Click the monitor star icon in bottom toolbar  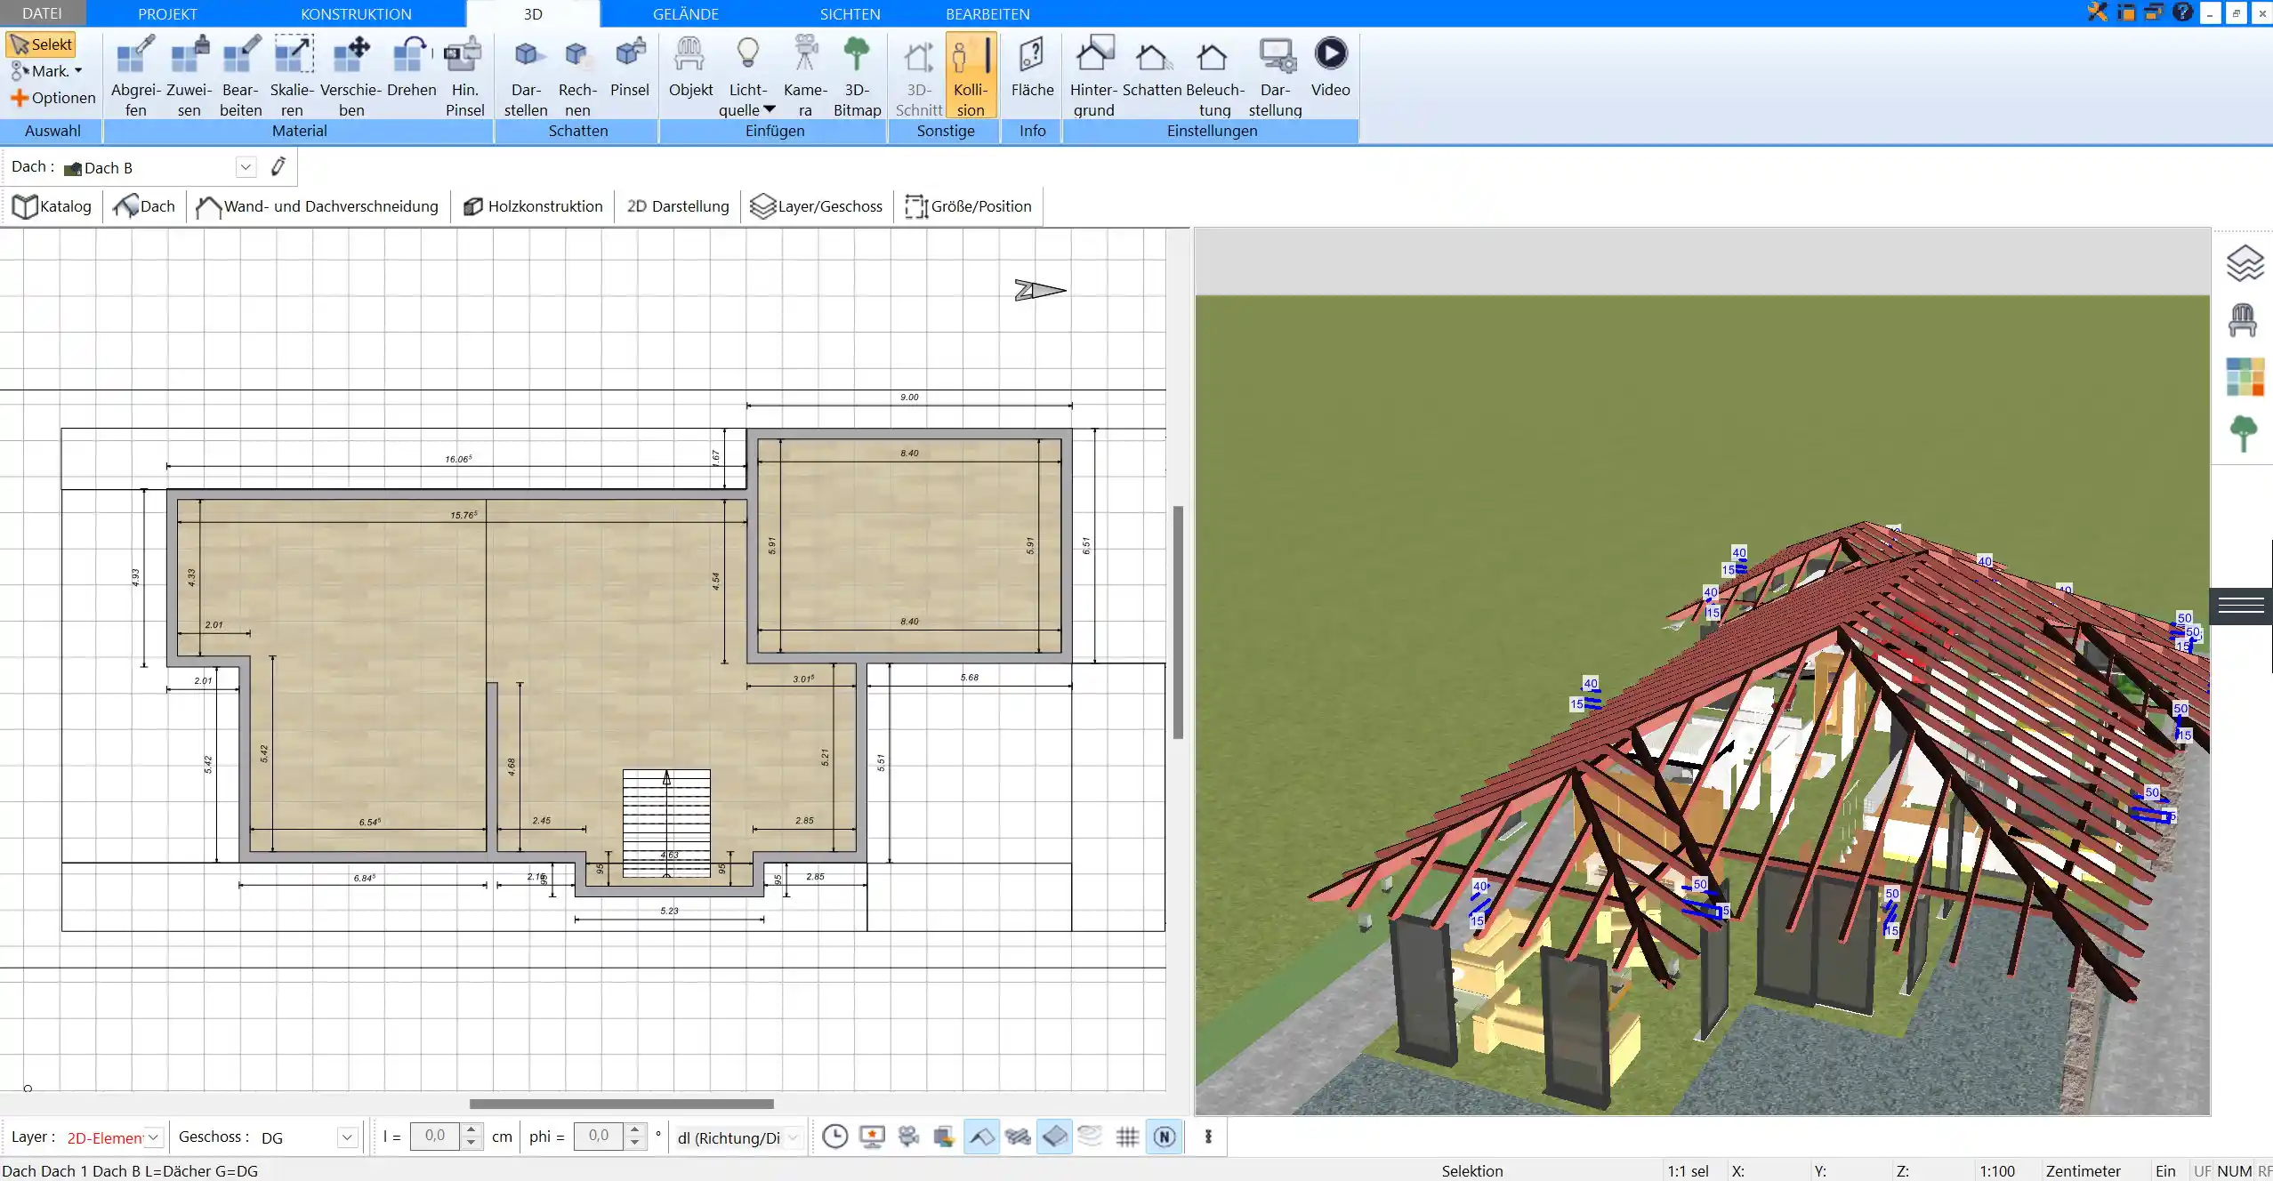coord(872,1136)
